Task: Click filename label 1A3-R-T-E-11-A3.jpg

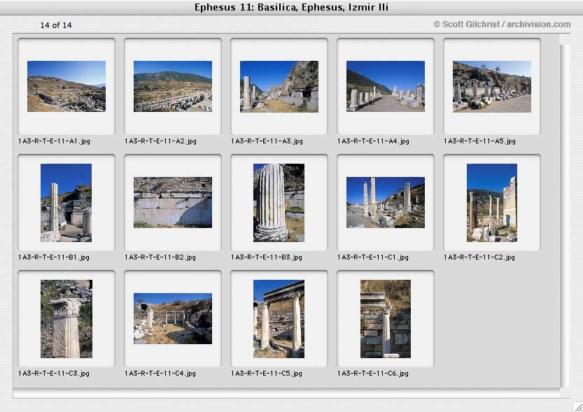Action: [267, 141]
